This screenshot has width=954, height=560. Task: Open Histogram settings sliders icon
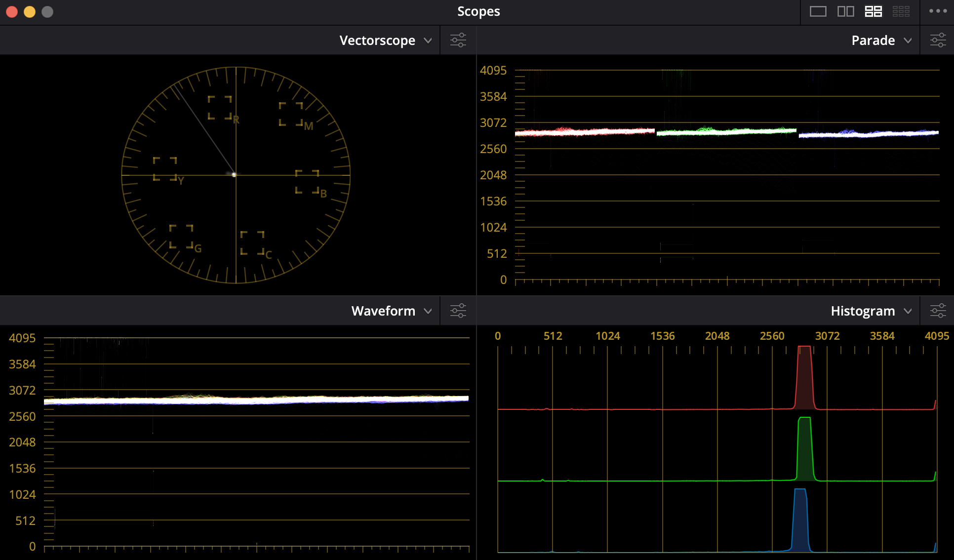[938, 311]
